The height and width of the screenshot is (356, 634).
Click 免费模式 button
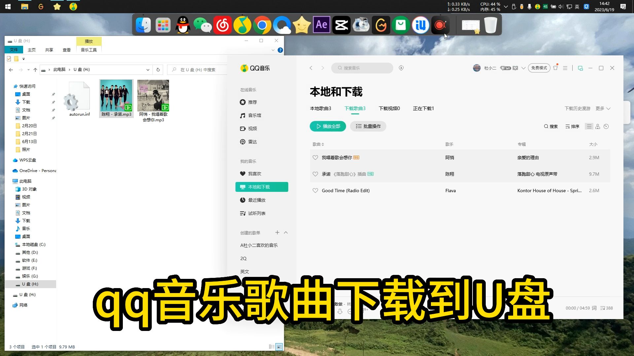point(539,68)
